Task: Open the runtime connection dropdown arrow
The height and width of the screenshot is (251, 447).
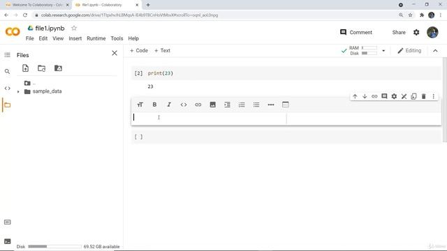Action: [x=383, y=51]
